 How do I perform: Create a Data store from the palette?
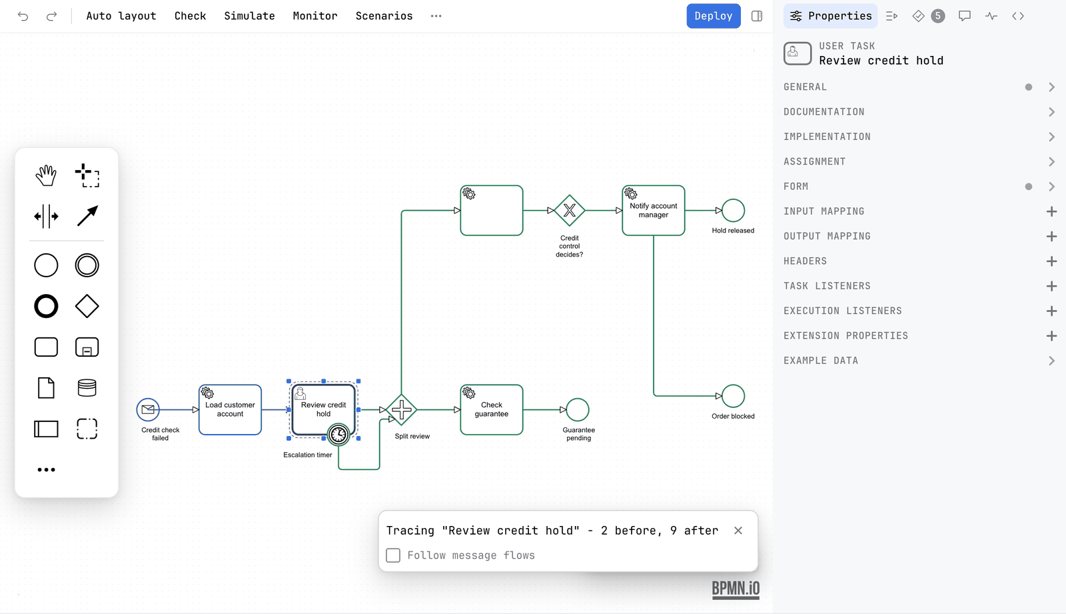pyautogui.click(x=87, y=388)
